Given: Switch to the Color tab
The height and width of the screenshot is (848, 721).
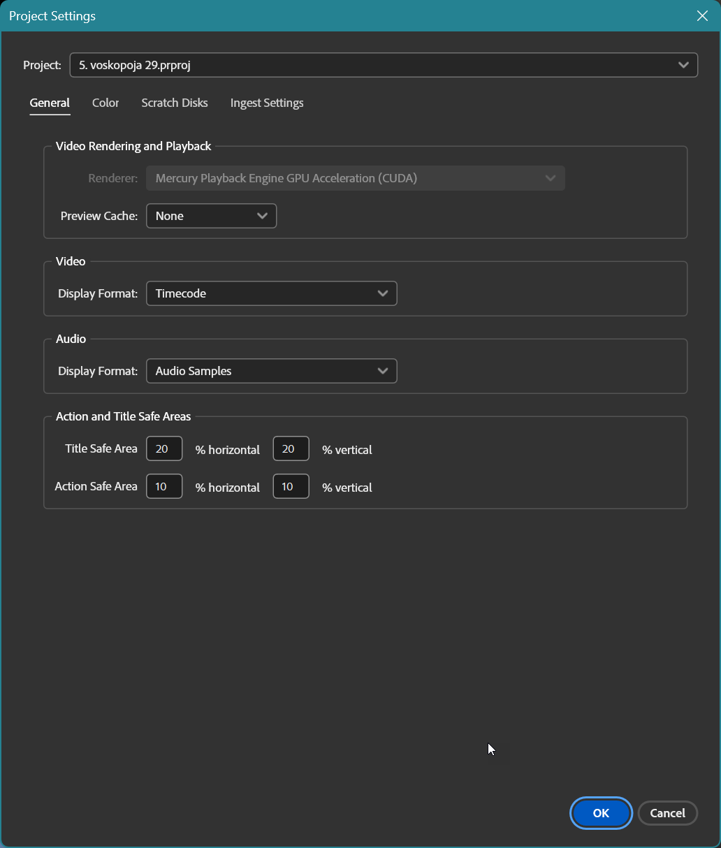Looking at the screenshot, I should coord(105,103).
